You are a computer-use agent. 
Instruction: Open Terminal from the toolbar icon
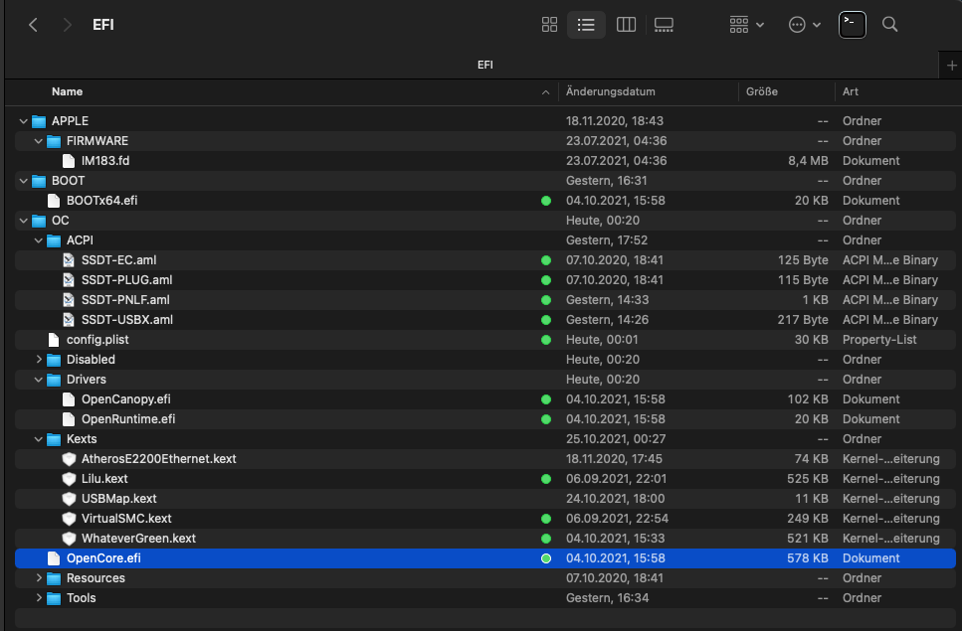point(853,25)
